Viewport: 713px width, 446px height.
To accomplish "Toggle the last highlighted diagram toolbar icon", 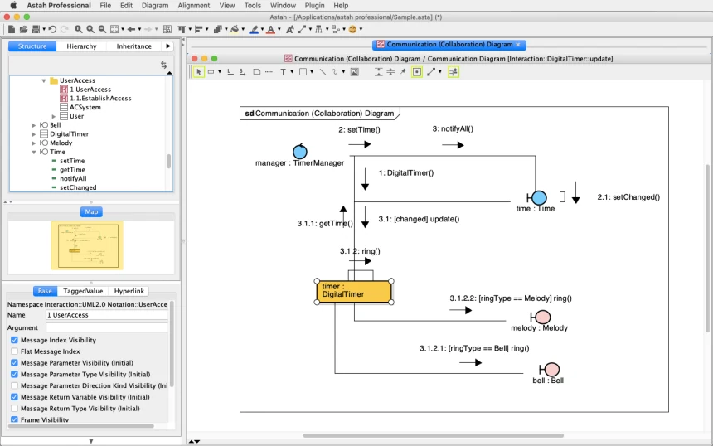I will pyautogui.click(x=454, y=72).
